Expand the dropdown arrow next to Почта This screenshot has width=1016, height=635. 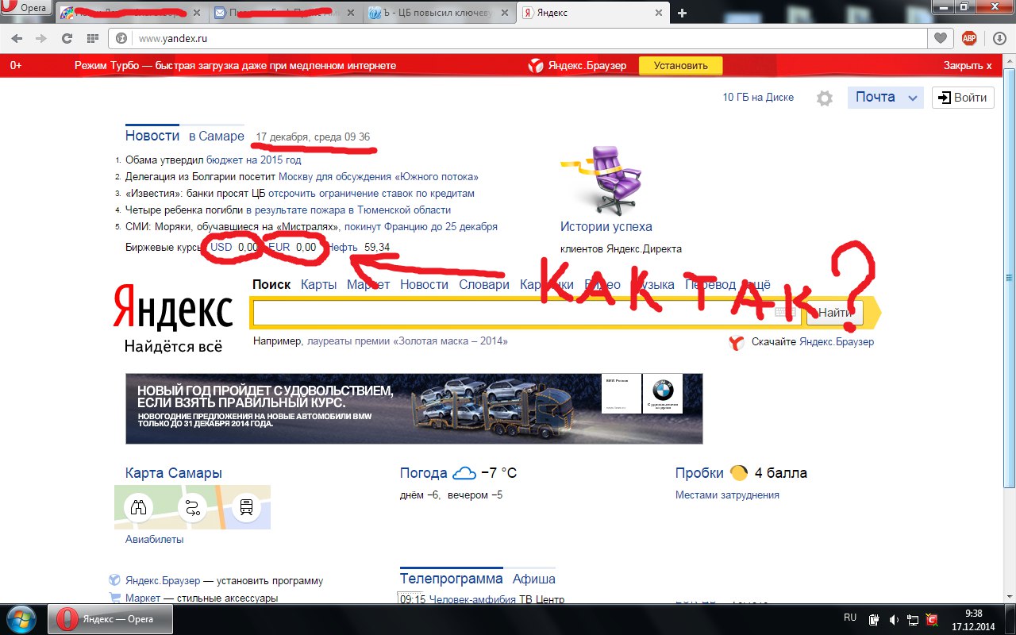(x=913, y=98)
